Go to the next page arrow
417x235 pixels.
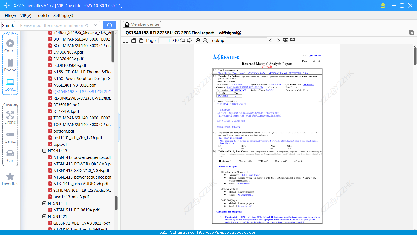click(x=189, y=41)
